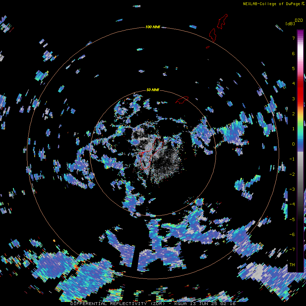Image resolution: width=306 pixels, height=306 pixels.
Task: Click the 2 dB tick label on the color scale
Action: (x=293, y=114)
